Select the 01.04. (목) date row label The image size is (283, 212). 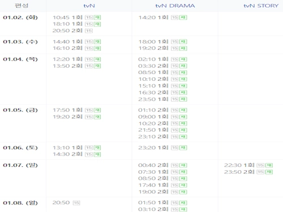click(x=20, y=59)
